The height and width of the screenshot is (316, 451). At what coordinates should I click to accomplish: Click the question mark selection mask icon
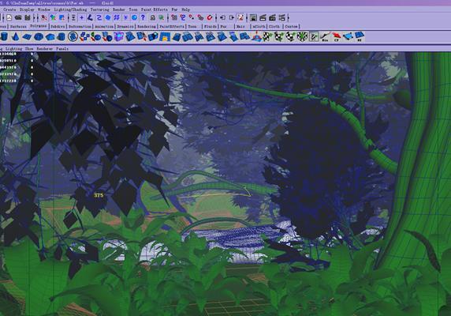(143, 18)
